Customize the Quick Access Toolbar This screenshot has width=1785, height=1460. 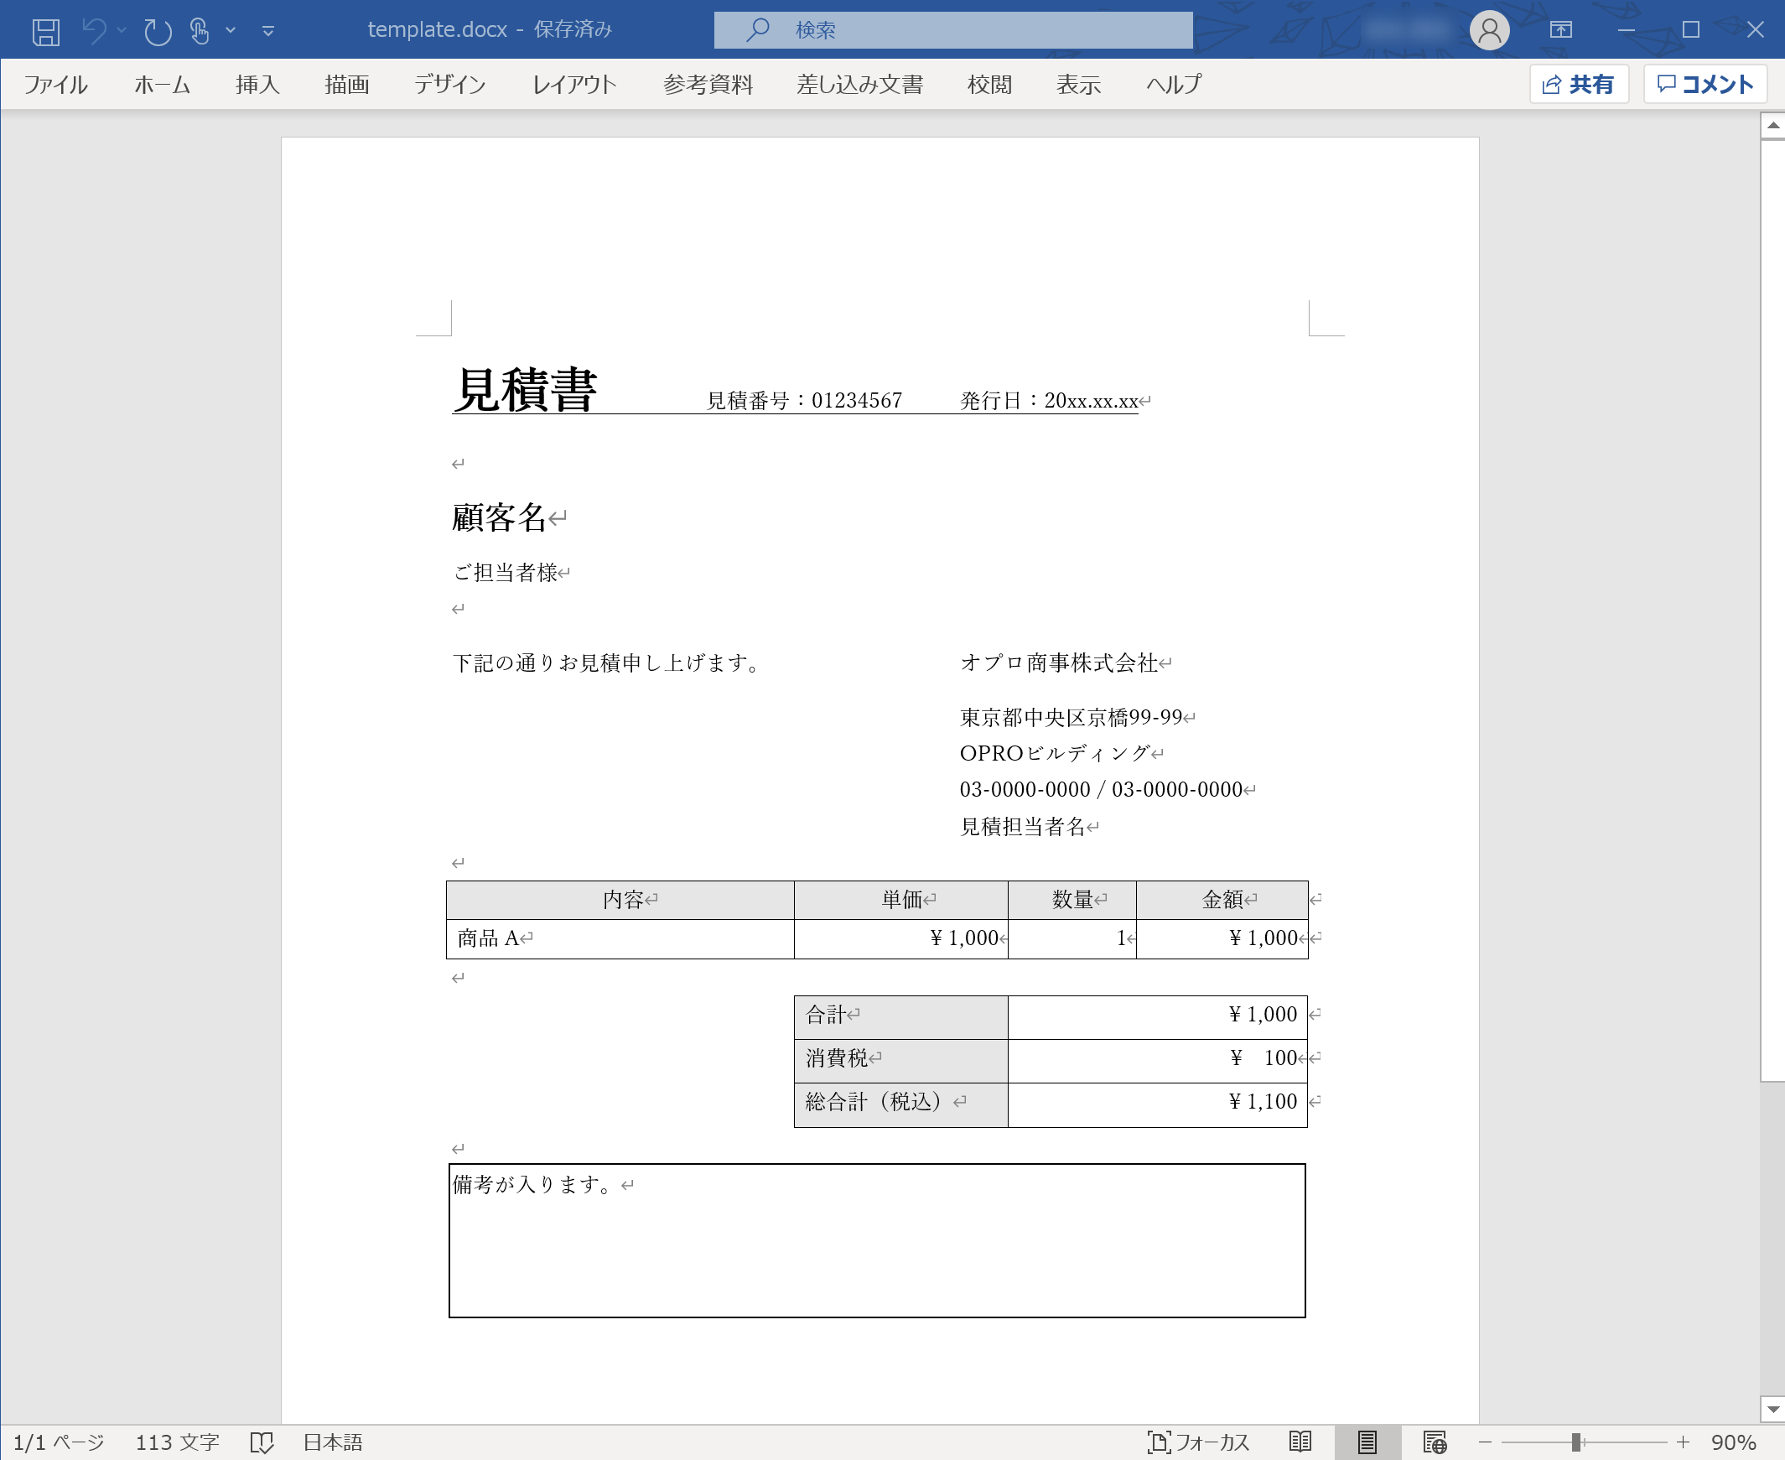point(268,31)
